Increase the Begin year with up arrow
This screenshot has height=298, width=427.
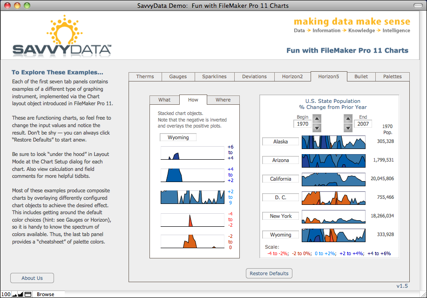(317, 119)
